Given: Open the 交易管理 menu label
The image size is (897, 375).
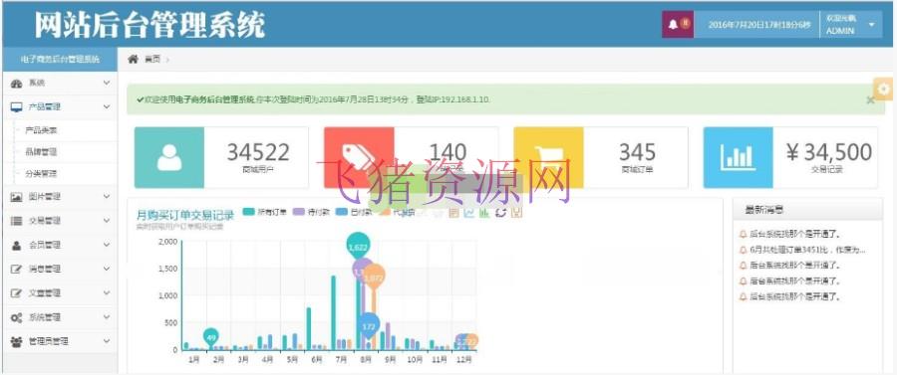Looking at the screenshot, I should (45, 220).
